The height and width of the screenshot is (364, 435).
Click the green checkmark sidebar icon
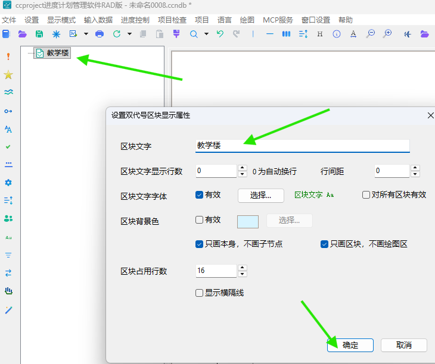click(8, 147)
